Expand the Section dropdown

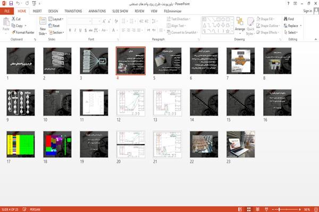click(56, 32)
